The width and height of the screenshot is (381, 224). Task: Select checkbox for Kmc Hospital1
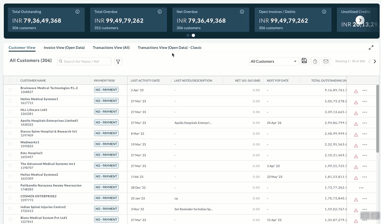pos(10,155)
